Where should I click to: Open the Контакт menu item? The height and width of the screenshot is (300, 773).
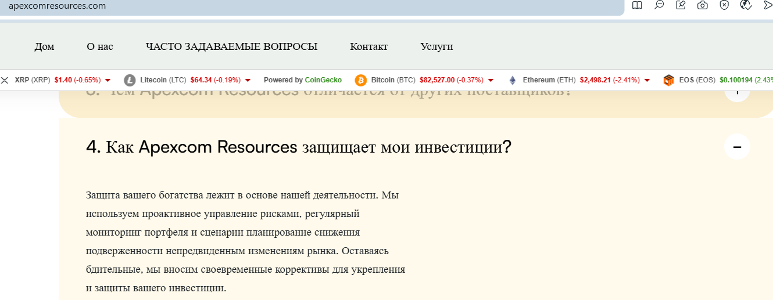click(368, 47)
